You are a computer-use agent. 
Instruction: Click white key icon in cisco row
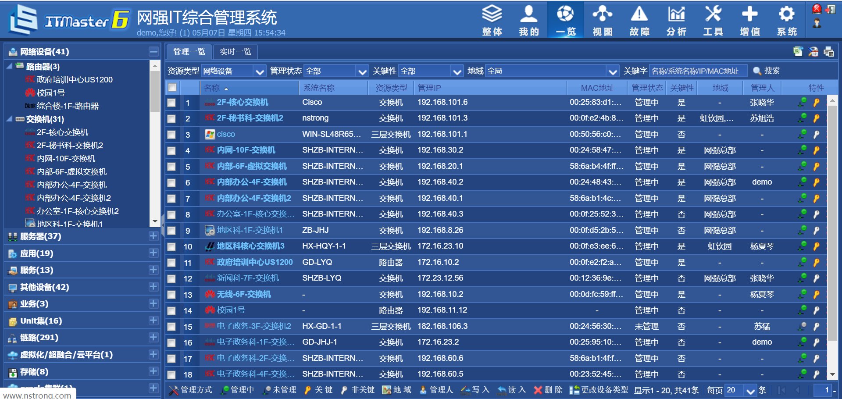tap(816, 135)
